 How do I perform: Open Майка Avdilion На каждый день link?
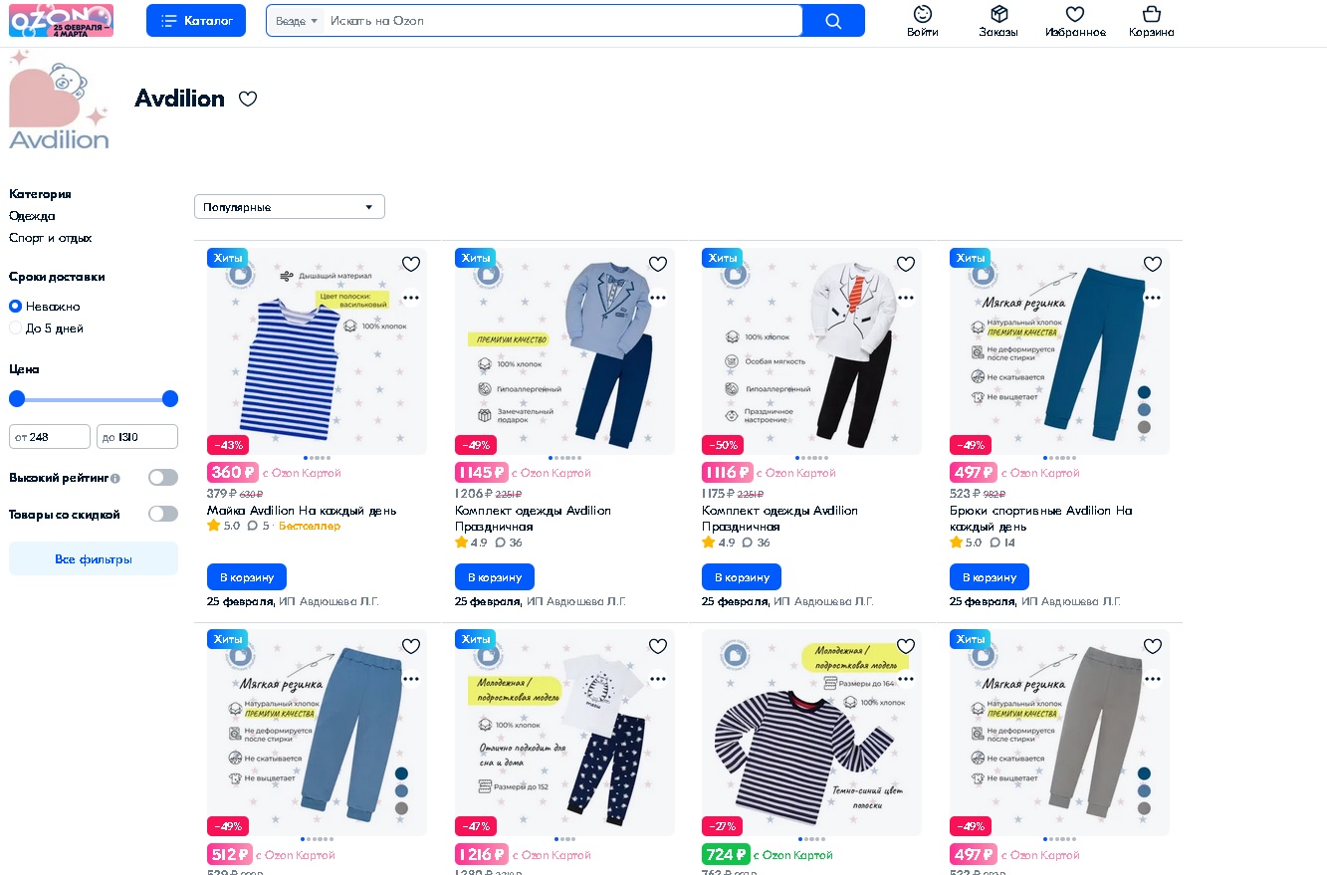(302, 511)
